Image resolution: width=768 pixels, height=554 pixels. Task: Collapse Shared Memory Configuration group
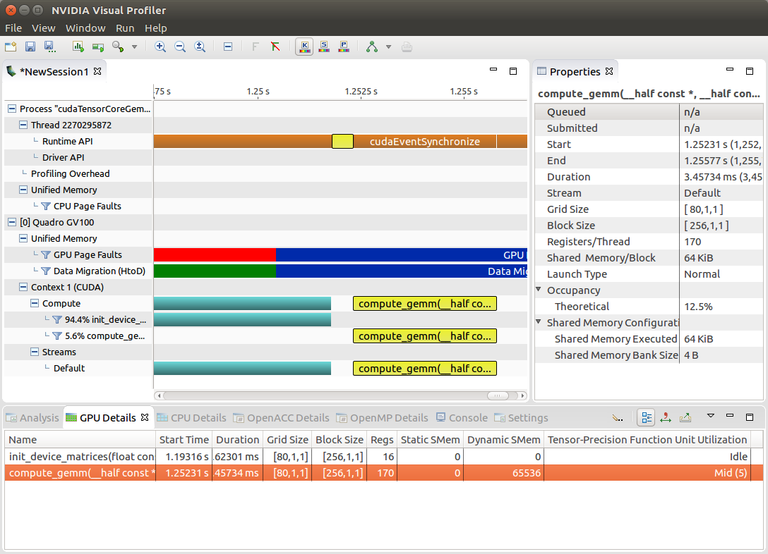(539, 322)
